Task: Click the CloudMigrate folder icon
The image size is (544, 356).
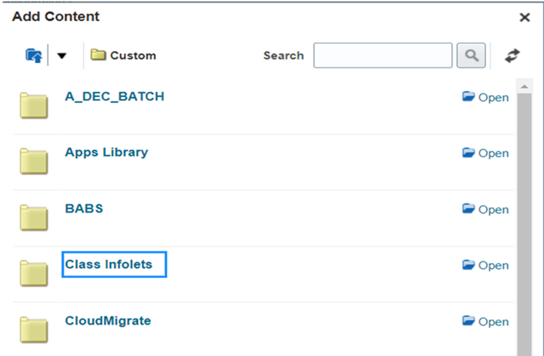Action: point(33,330)
